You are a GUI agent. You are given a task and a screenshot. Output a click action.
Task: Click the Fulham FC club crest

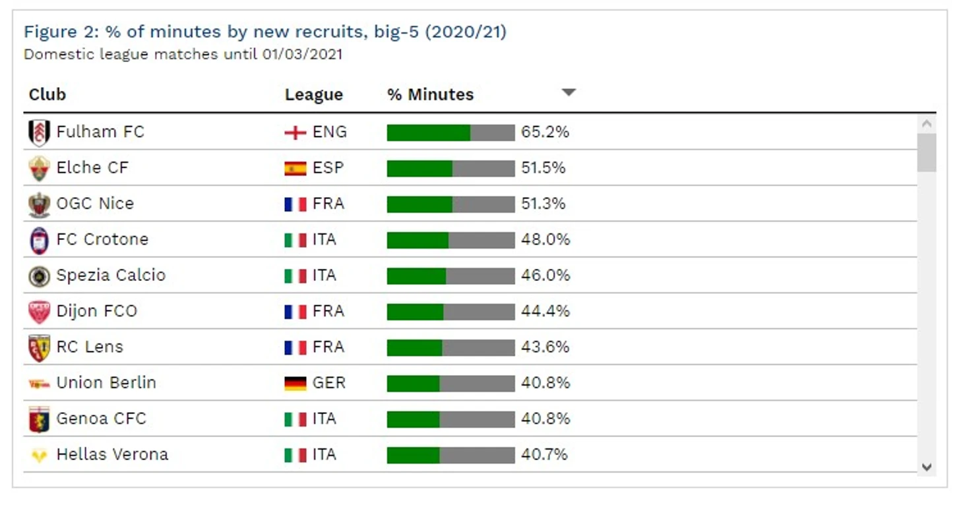[x=39, y=133]
